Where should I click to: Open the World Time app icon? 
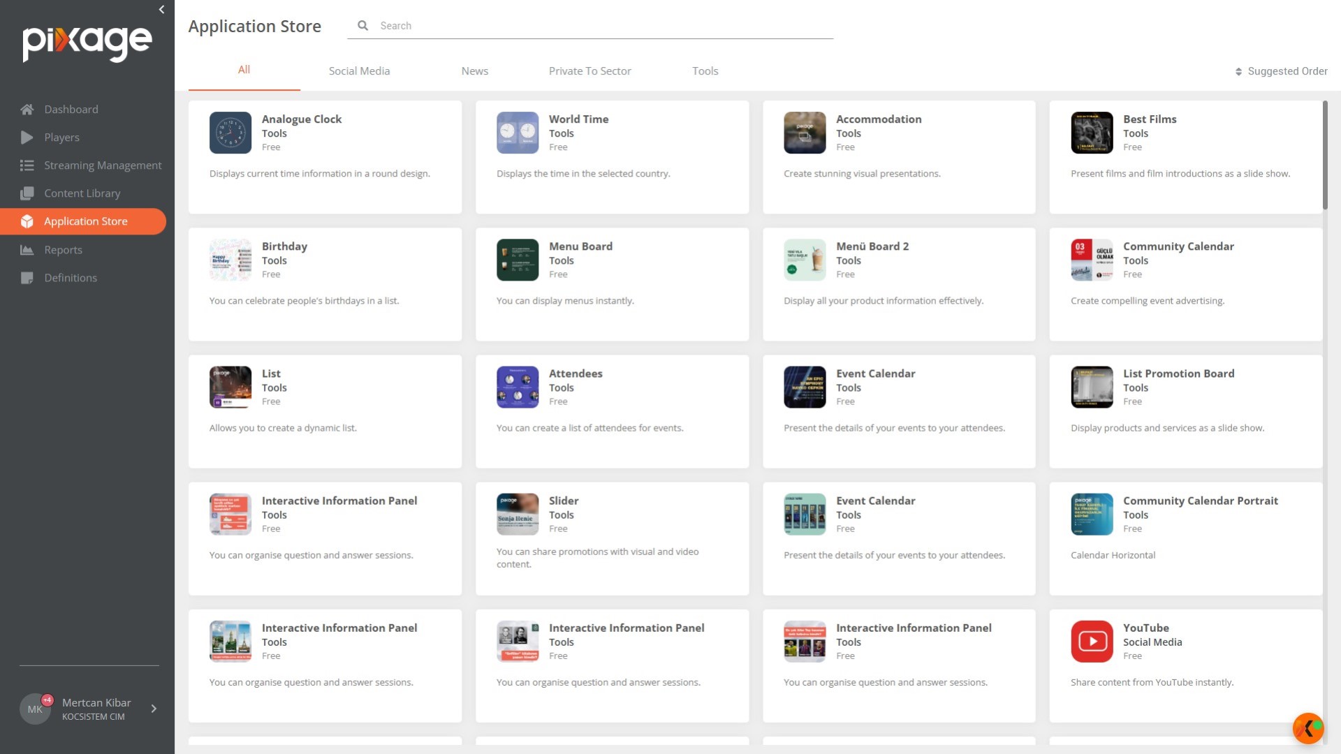click(x=518, y=133)
